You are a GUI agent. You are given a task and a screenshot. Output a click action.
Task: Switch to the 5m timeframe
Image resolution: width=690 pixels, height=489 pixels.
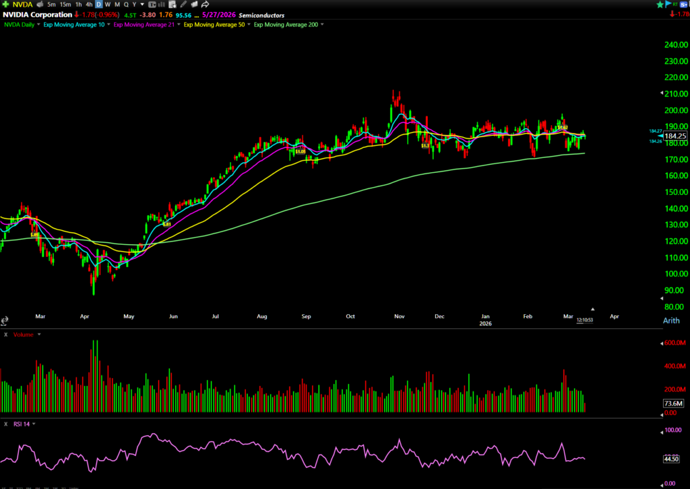(52, 4)
